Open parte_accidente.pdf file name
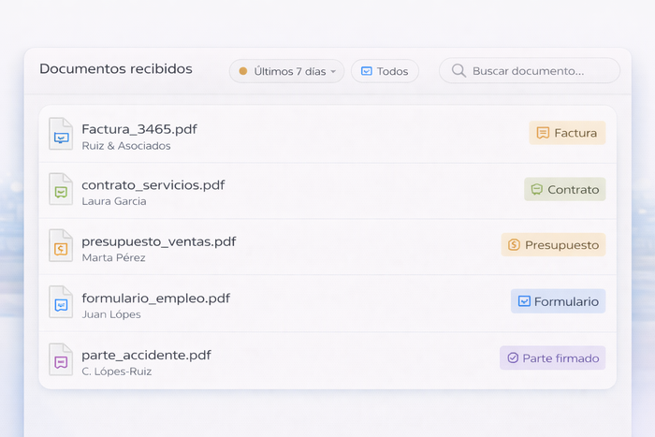This screenshot has width=655, height=437. coord(146,356)
